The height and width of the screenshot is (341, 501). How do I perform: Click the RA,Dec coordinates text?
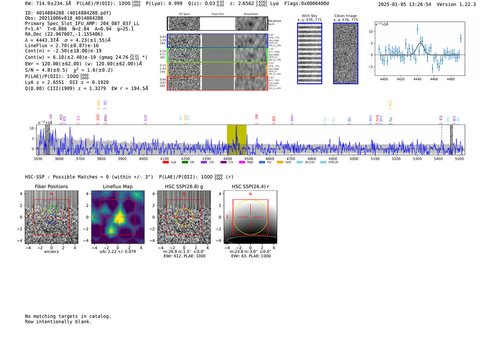tap(64, 34)
